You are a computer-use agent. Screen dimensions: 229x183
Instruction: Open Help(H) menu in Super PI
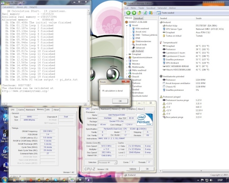(x=33, y=7)
